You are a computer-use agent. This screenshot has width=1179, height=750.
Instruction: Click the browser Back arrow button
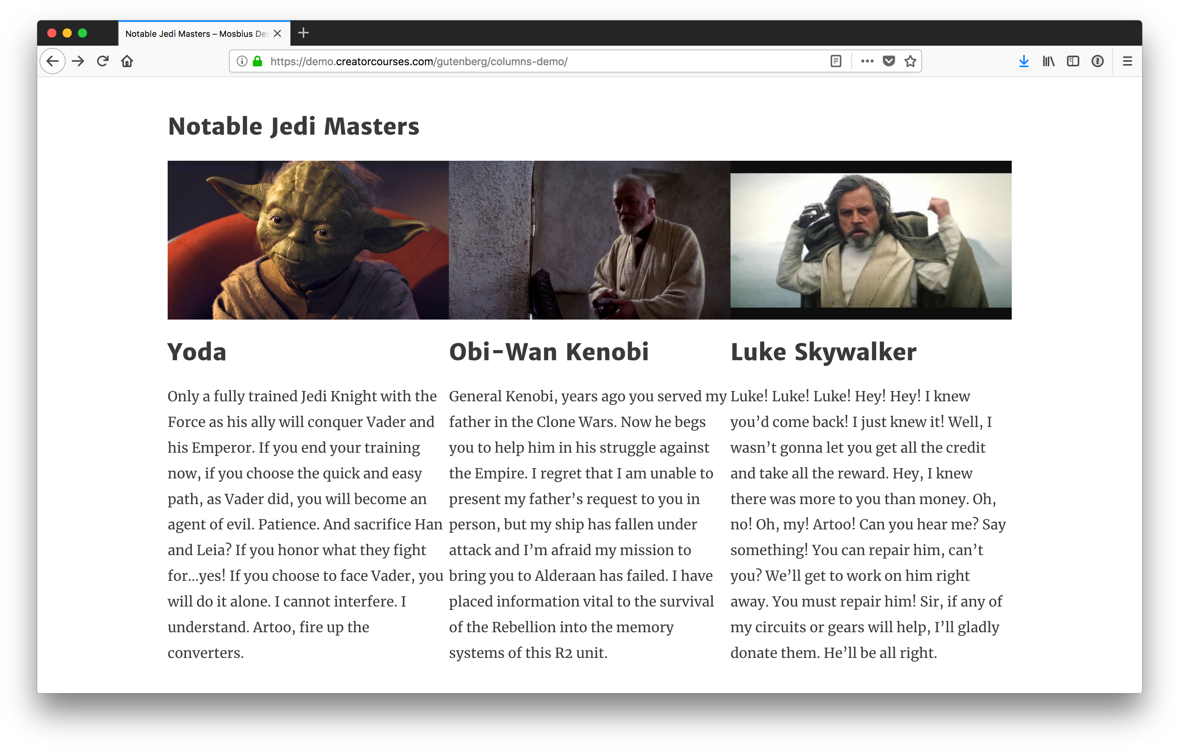[x=53, y=61]
